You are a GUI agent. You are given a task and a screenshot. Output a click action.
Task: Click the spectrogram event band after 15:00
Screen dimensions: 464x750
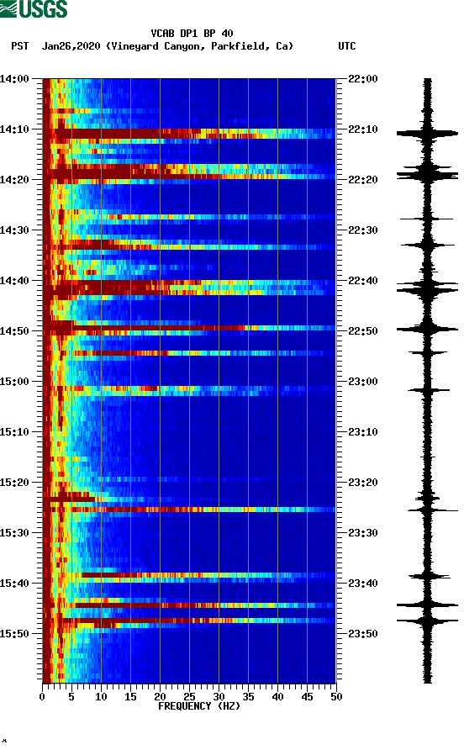pos(189,391)
